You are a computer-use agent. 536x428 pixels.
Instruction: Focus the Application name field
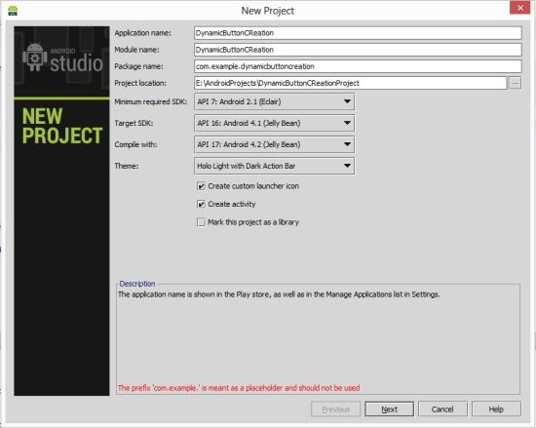click(x=358, y=33)
